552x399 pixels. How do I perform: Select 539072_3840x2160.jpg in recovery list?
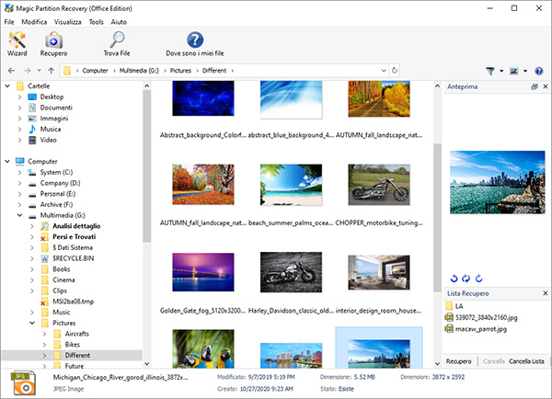(x=486, y=318)
